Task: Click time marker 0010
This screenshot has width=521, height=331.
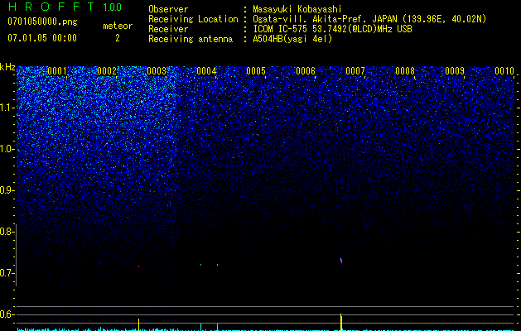Action: pos(504,71)
